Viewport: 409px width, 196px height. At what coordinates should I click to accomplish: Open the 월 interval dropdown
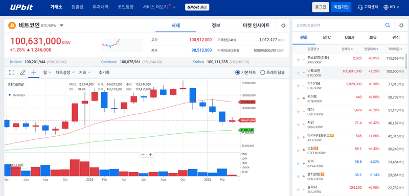(x=47, y=72)
